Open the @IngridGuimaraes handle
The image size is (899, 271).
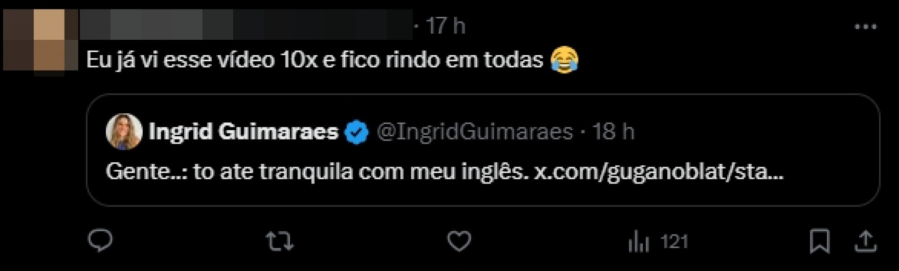pos(474,132)
